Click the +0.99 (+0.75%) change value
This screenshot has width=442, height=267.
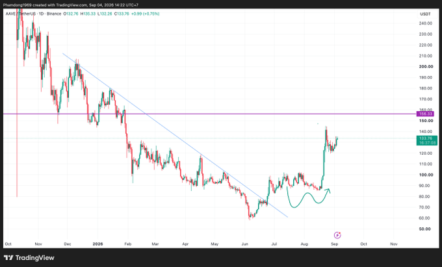(x=145, y=14)
